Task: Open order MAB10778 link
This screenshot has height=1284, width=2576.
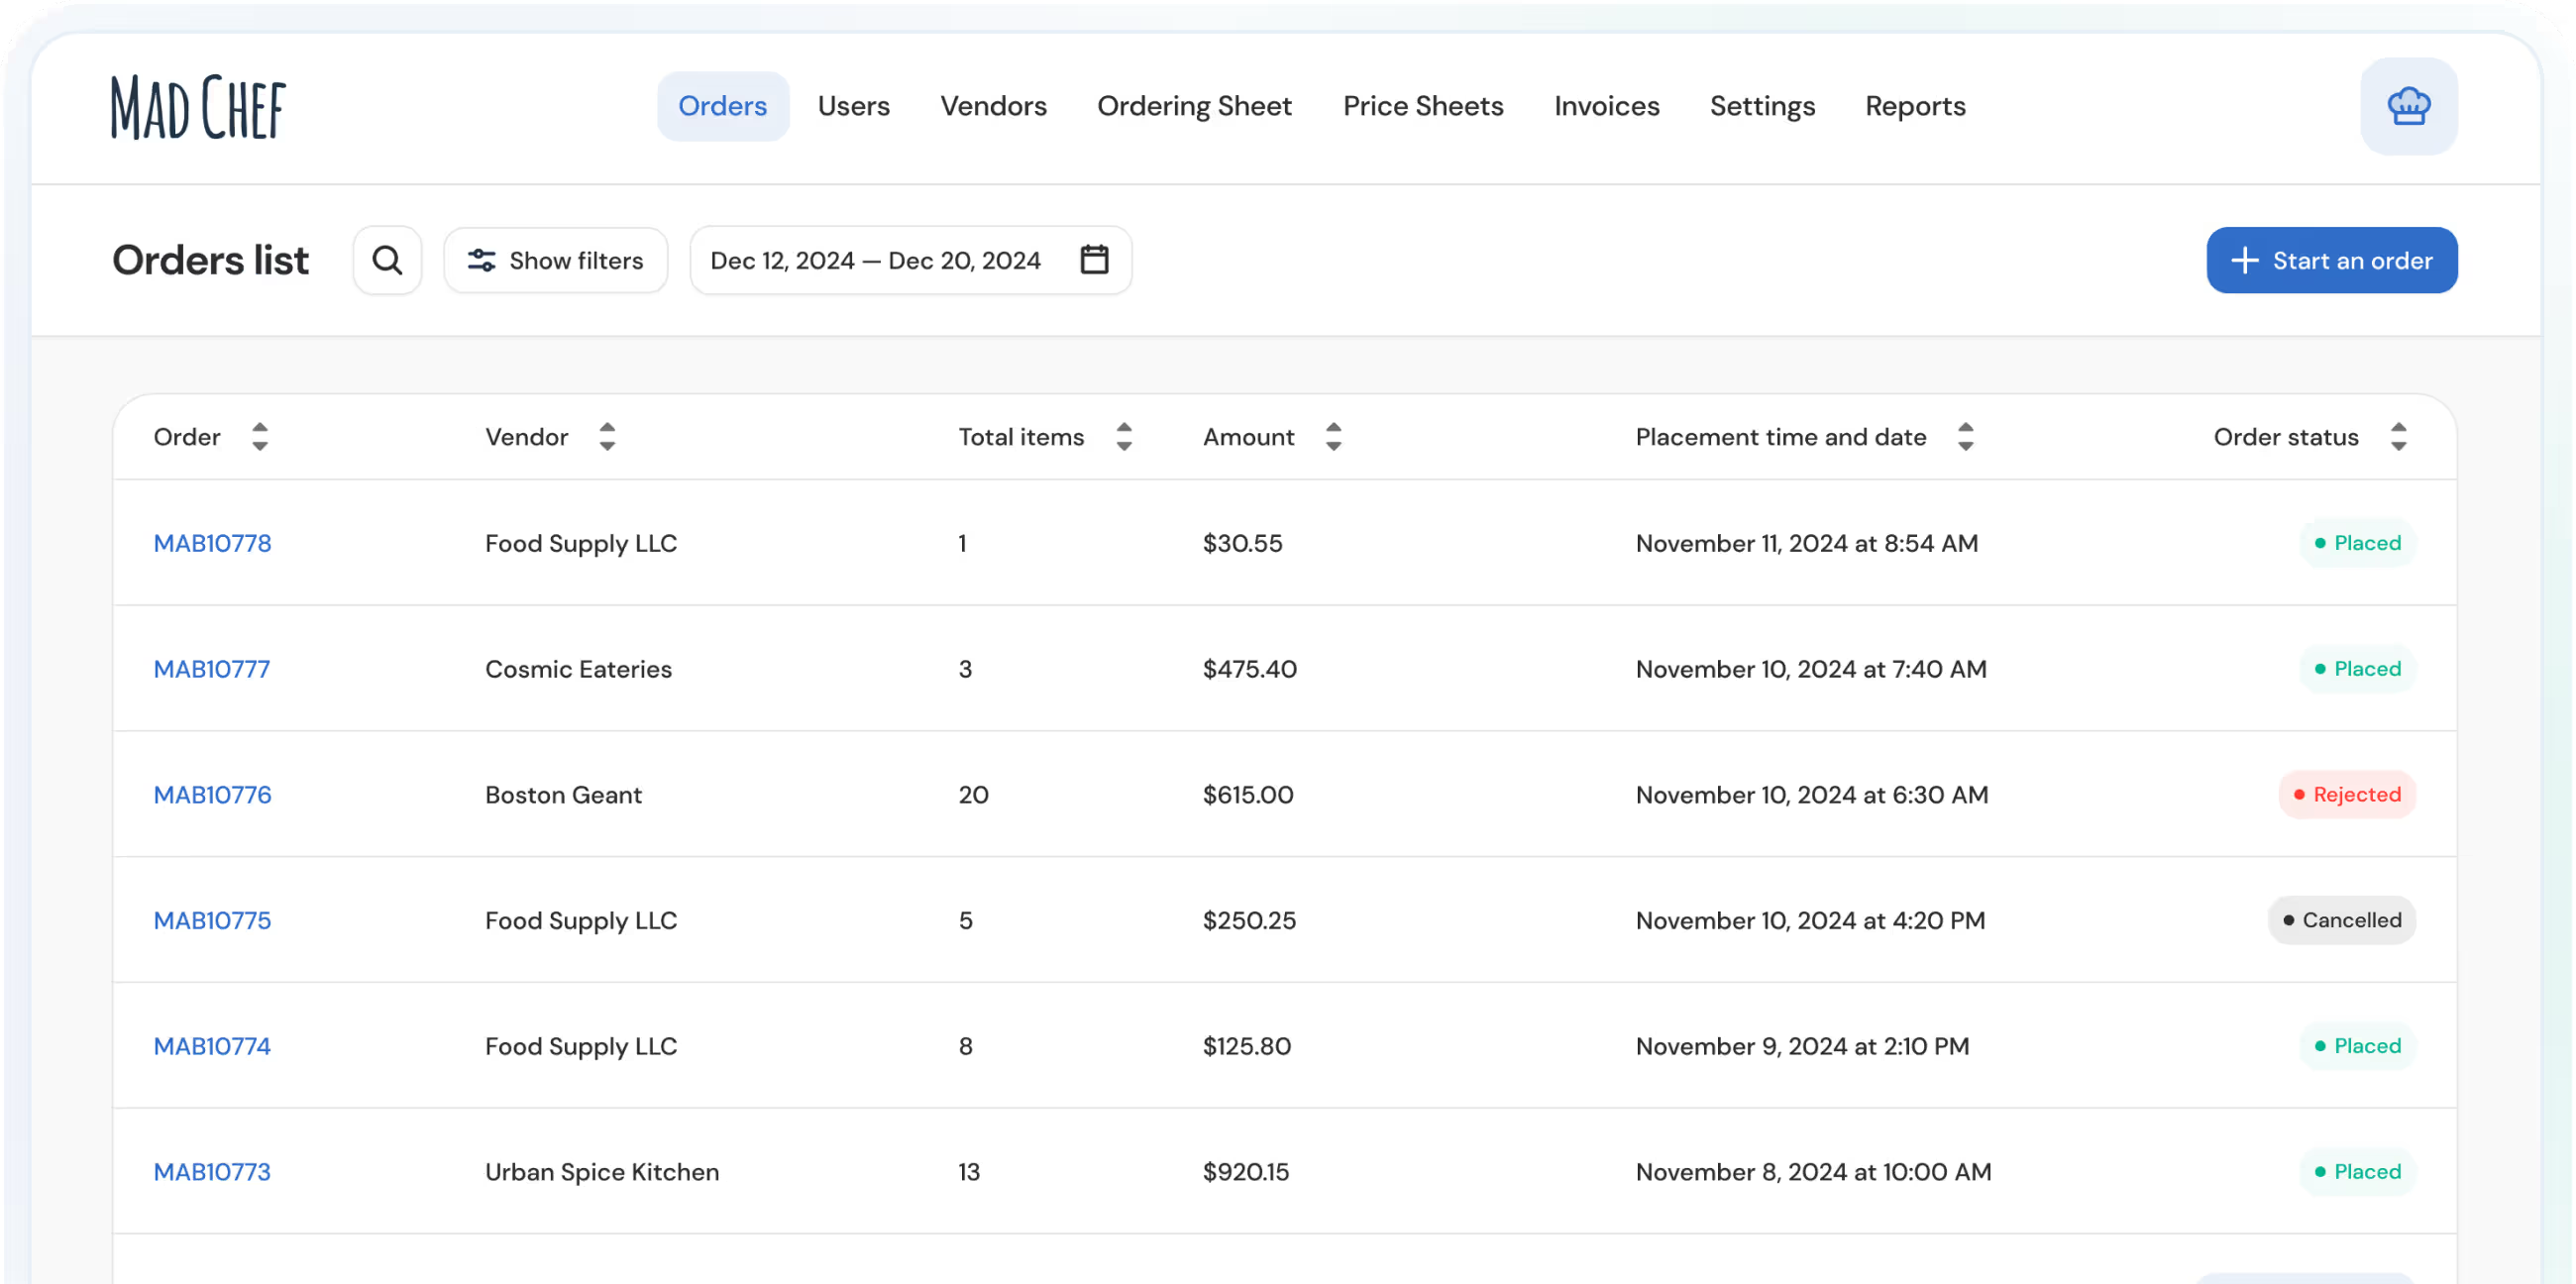Action: [212, 543]
